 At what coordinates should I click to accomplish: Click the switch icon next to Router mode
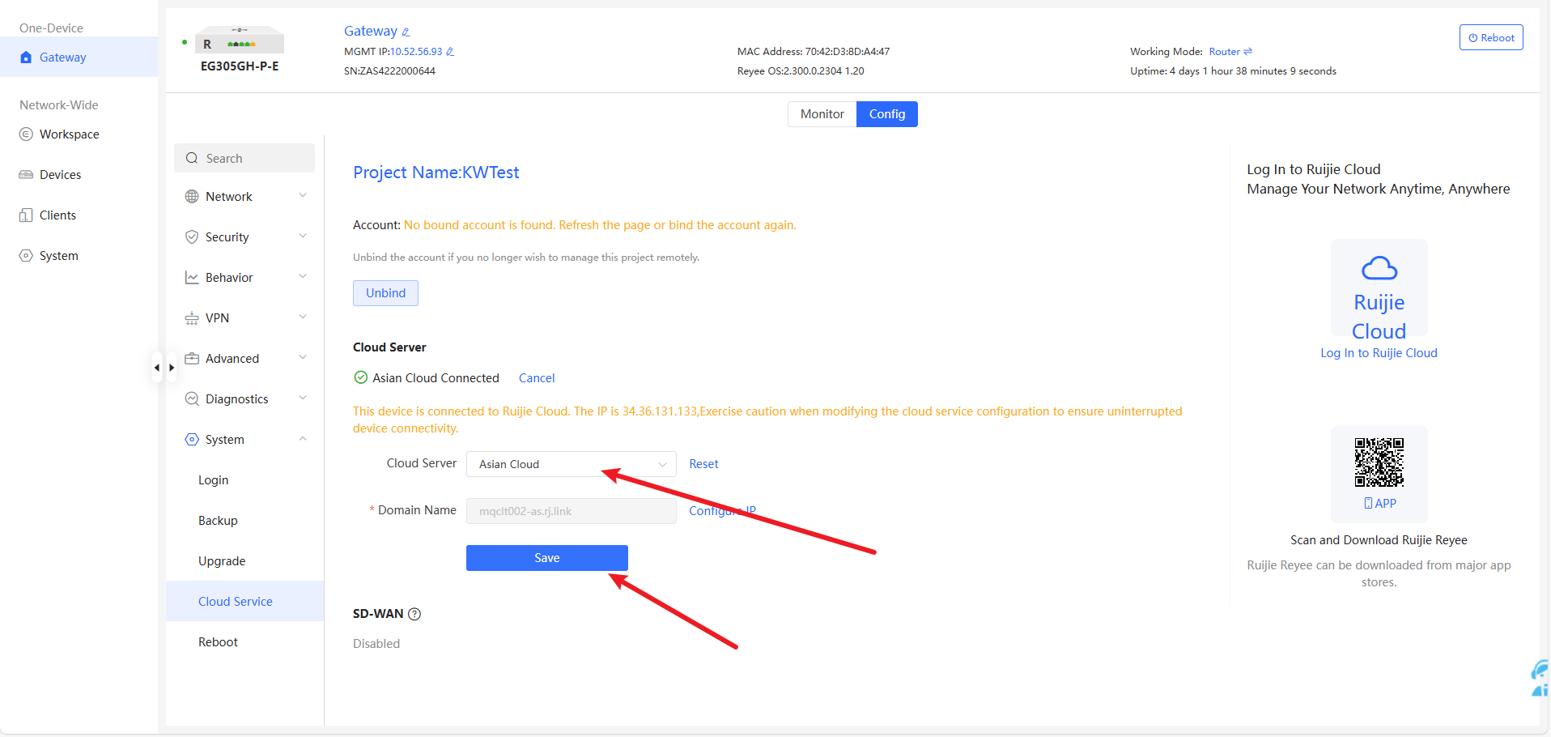pyautogui.click(x=1248, y=51)
